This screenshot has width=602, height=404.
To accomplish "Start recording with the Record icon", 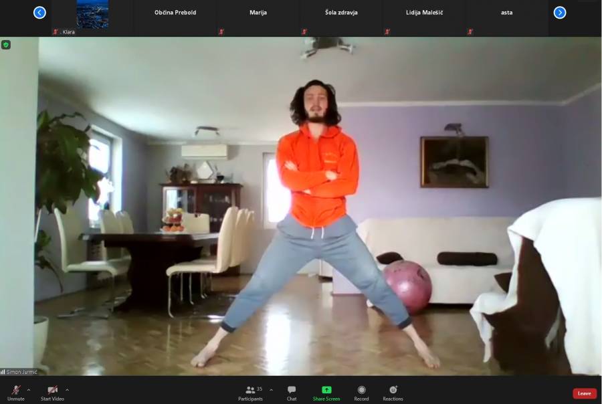I will click(361, 392).
